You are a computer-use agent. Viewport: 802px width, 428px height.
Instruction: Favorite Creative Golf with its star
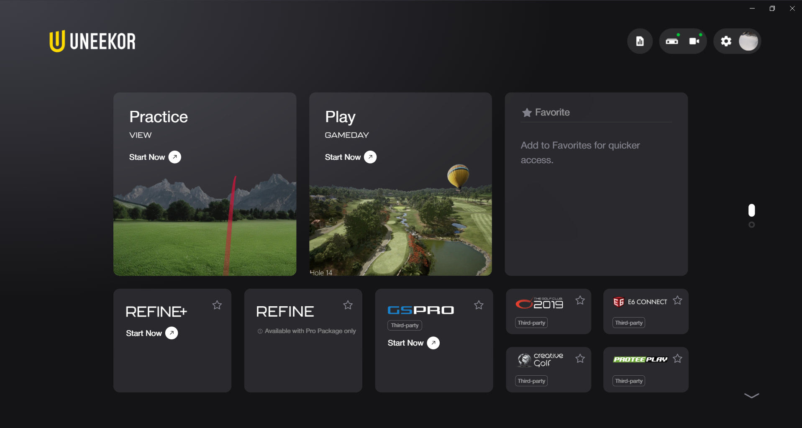click(x=580, y=358)
